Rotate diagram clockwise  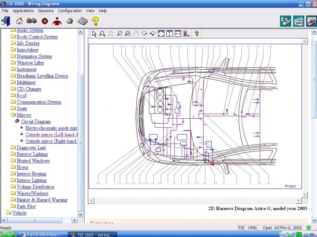pyautogui.click(x=144, y=34)
